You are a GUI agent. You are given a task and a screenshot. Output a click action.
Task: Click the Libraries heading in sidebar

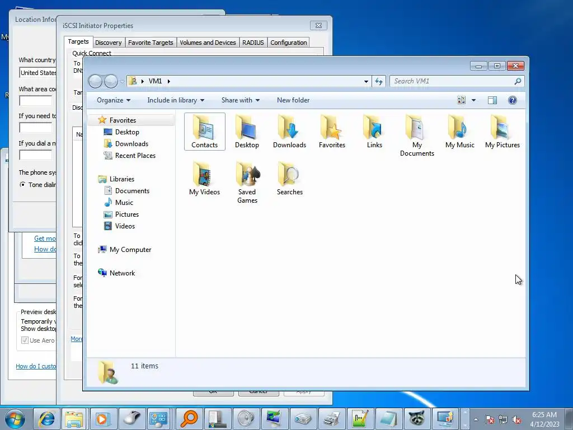(121, 179)
